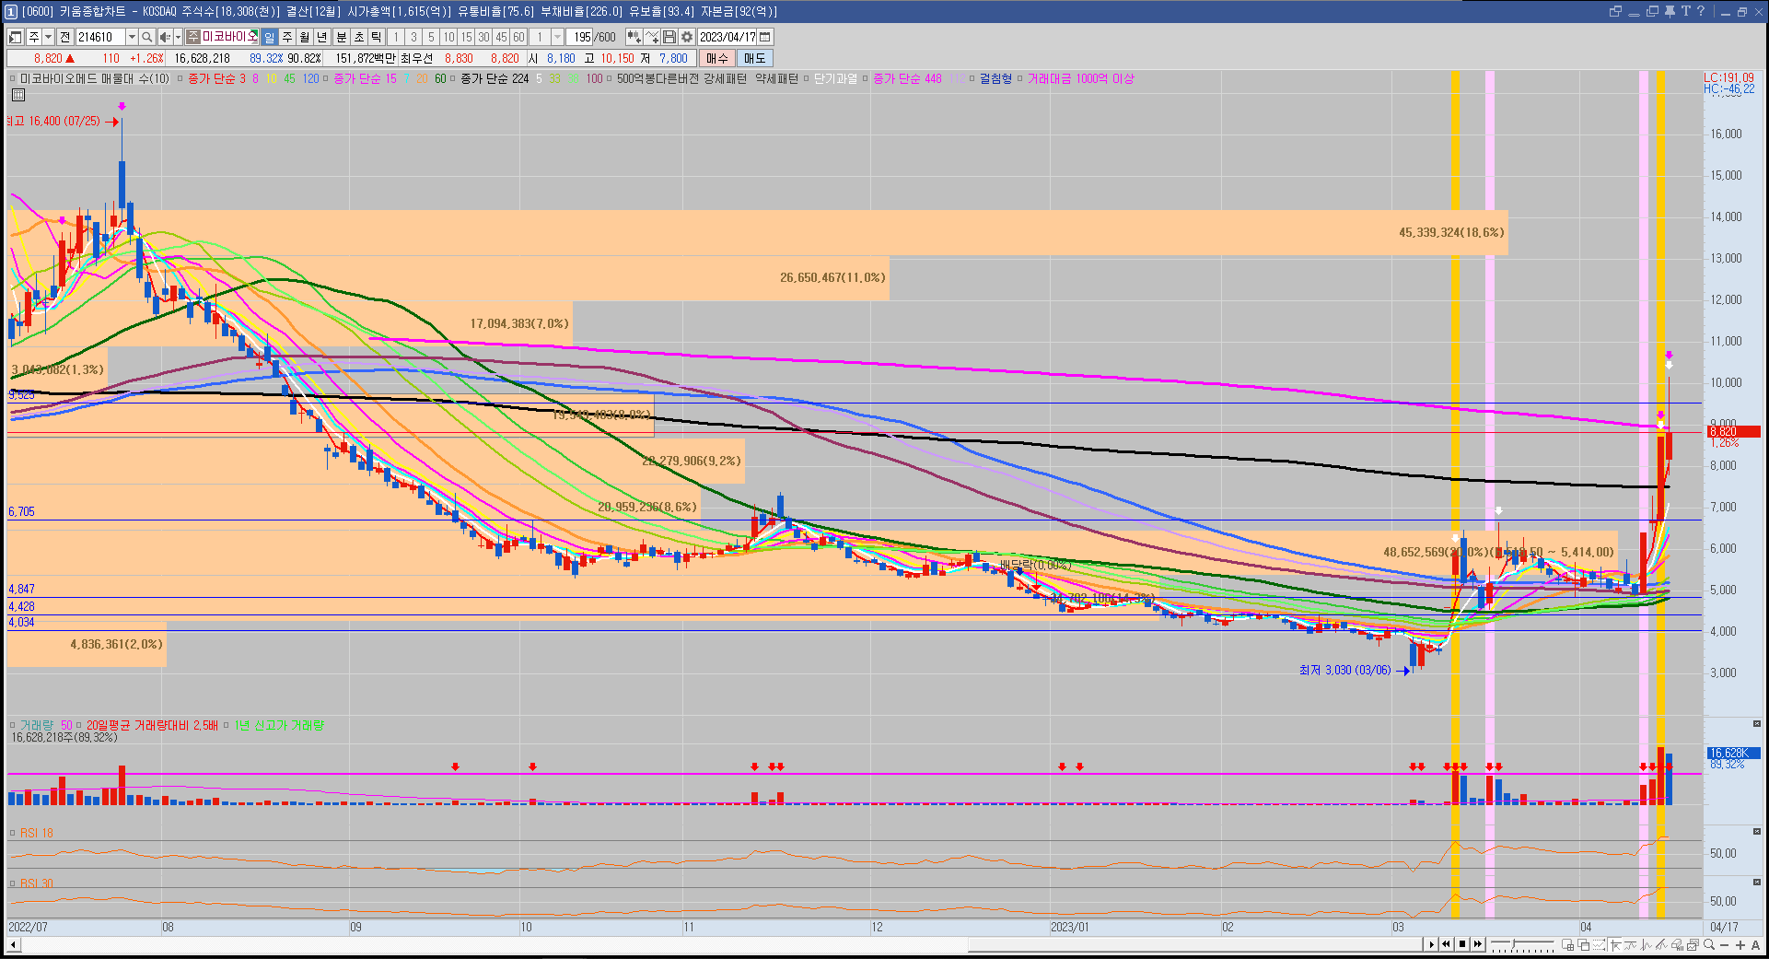Viewport: 1769px width, 959px height.
Task: Click the 거래대금 1000억 이상 legend label
Action: pyautogui.click(x=1080, y=79)
